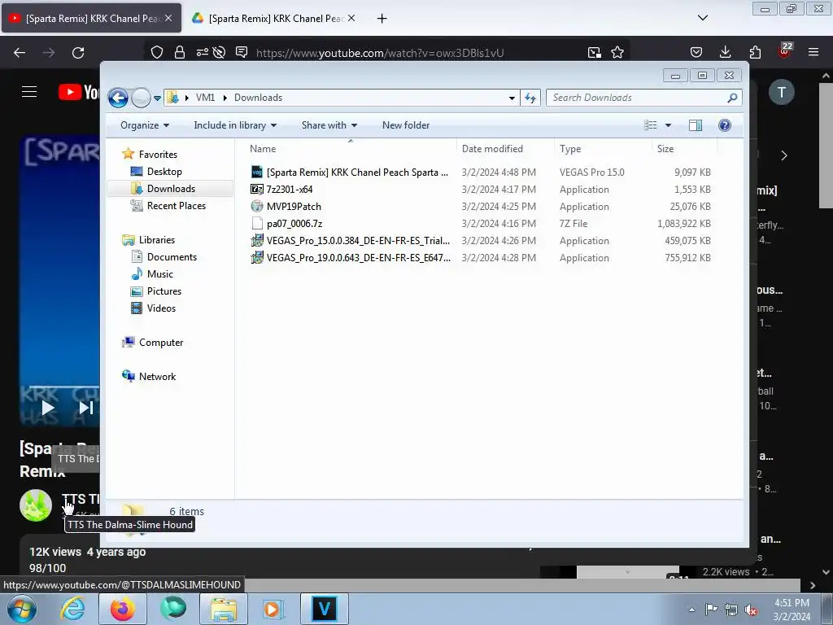Select Libraries in navigation pane
The width and height of the screenshot is (833, 625).
157,240
